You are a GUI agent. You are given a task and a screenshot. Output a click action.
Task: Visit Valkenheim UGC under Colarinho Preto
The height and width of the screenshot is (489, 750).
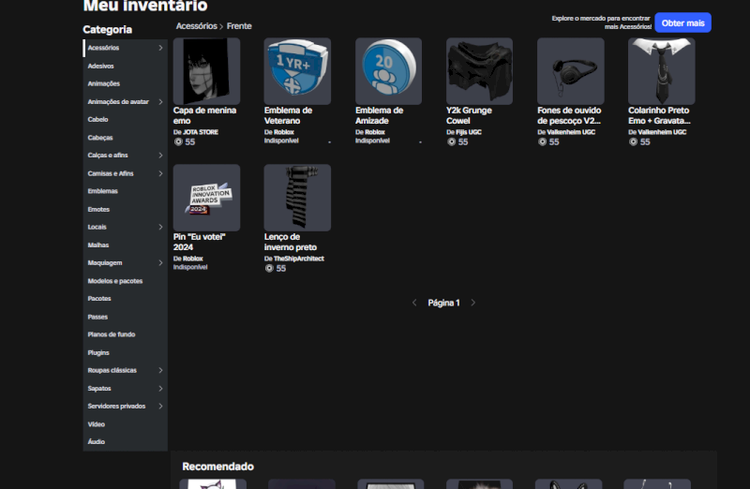[662, 132]
